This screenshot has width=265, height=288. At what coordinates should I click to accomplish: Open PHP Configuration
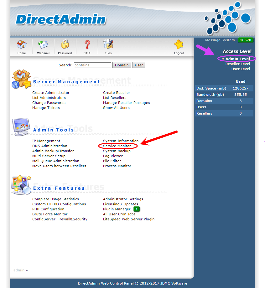(x=48, y=209)
